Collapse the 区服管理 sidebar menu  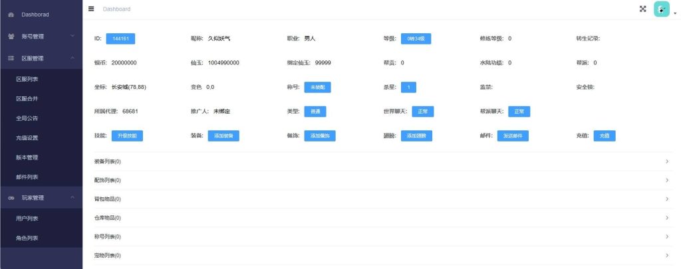point(41,58)
